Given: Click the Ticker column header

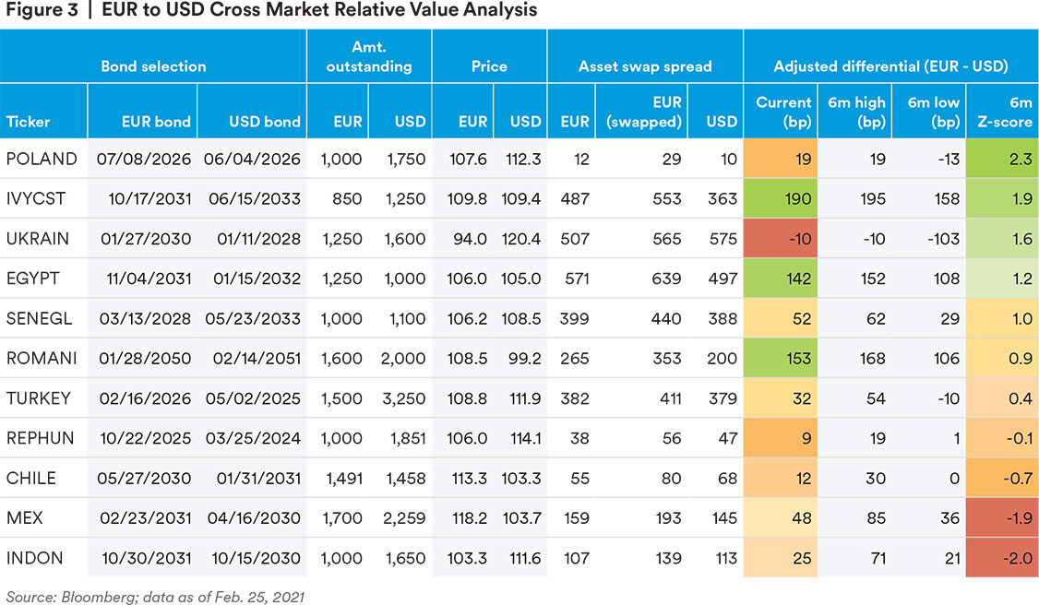Looking at the screenshot, I should [x=29, y=121].
